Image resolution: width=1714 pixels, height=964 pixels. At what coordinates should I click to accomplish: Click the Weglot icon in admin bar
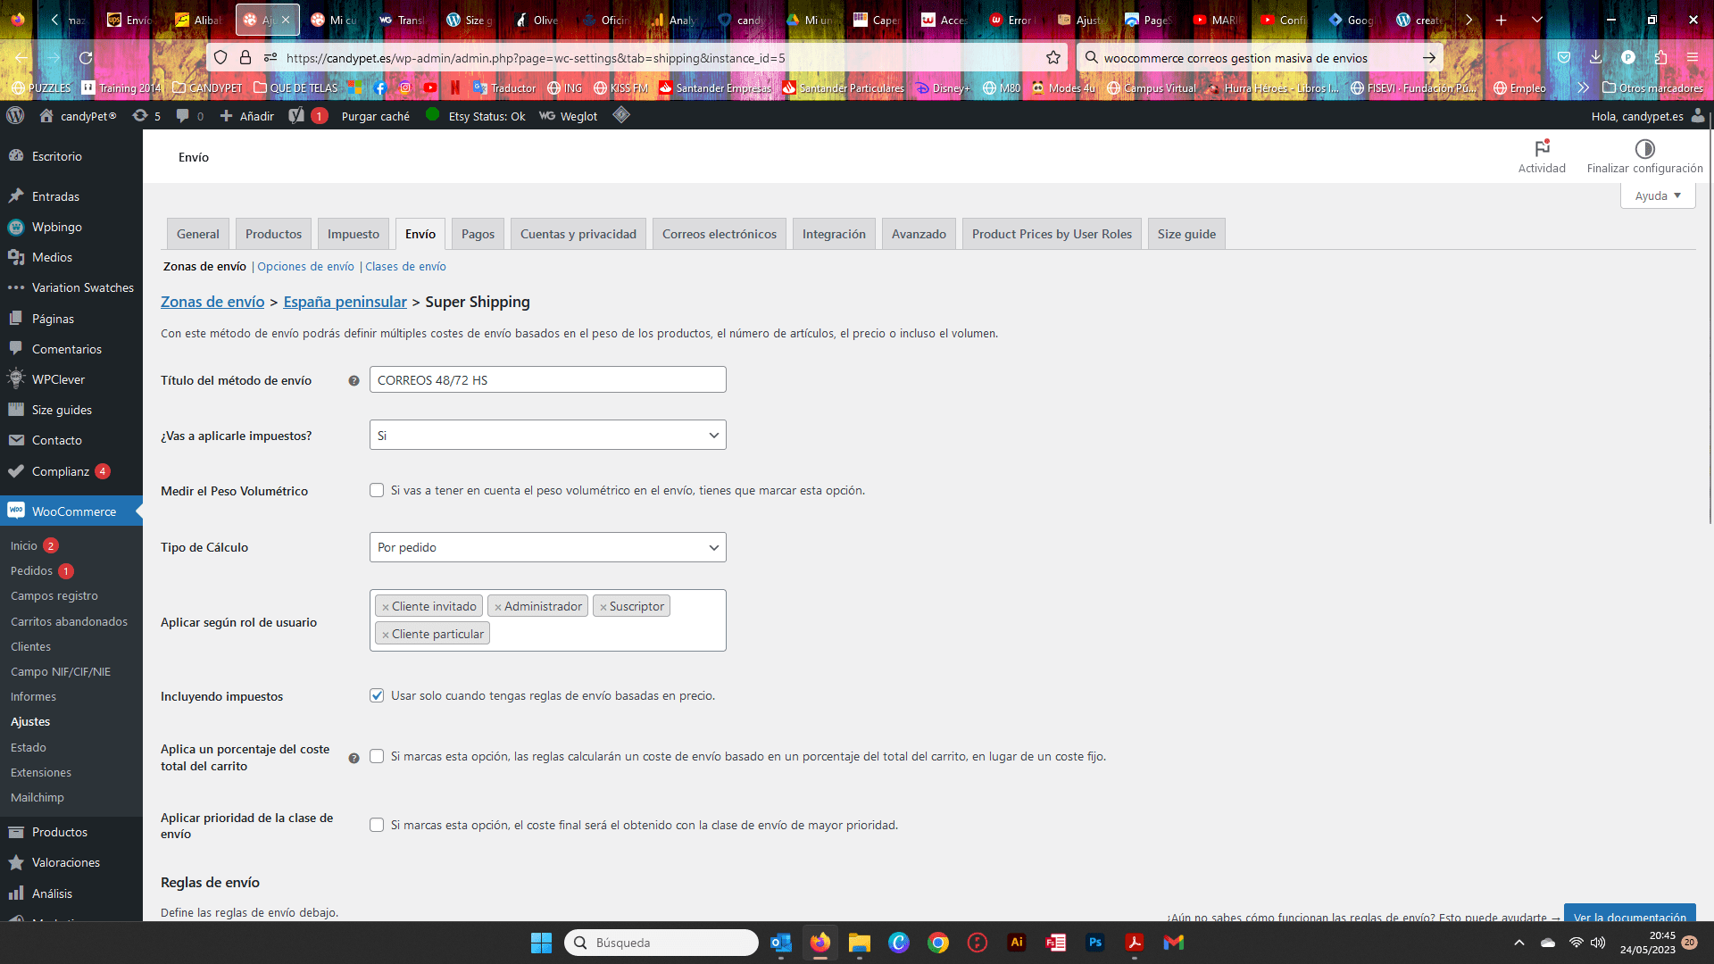coord(547,116)
